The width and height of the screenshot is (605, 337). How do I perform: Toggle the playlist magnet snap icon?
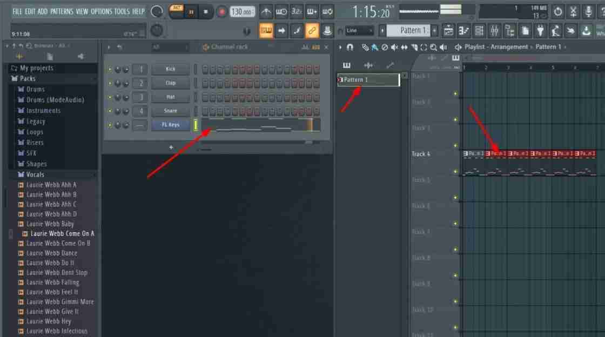point(350,47)
